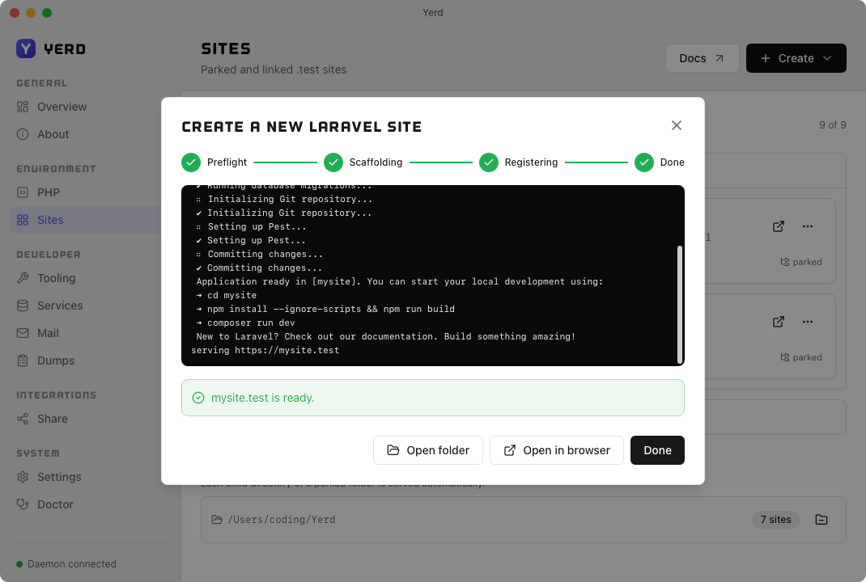
Task: Click the Done step checkmark icon
Action: 644,162
